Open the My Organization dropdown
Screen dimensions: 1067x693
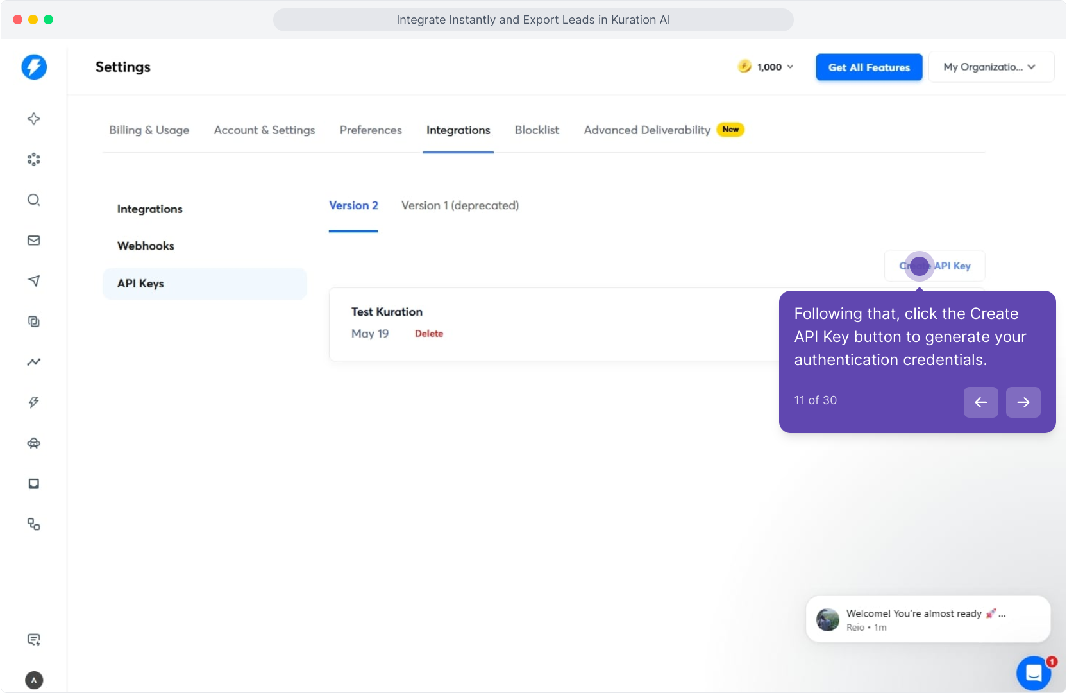(991, 67)
